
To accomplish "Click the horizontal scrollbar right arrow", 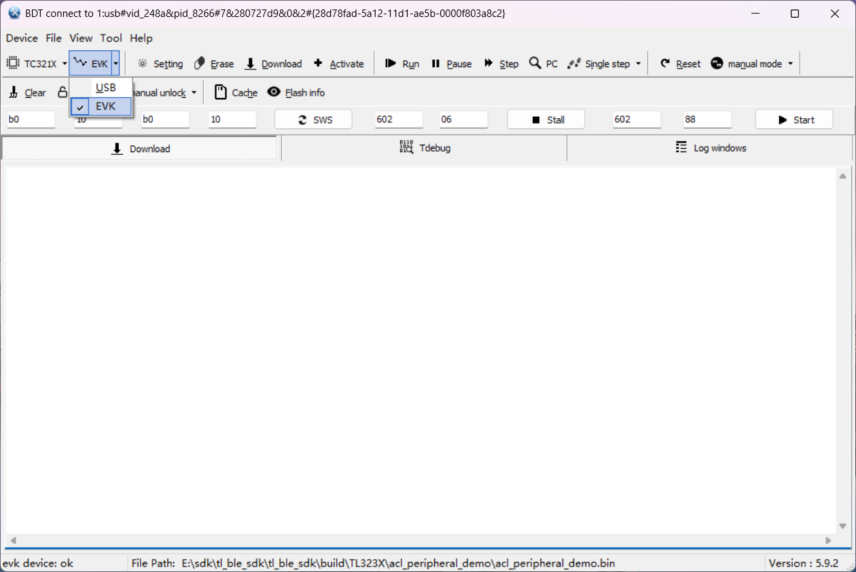I will pyautogui.click(x=828, y=541).
